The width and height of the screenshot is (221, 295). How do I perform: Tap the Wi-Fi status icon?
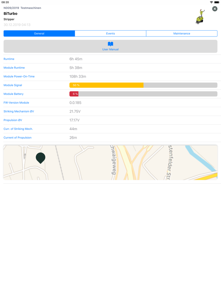[x=211, y=2]
